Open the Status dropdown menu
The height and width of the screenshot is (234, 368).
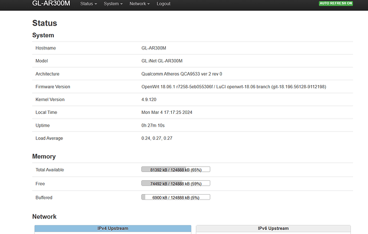pyautogui.click(x=89, y=4)
